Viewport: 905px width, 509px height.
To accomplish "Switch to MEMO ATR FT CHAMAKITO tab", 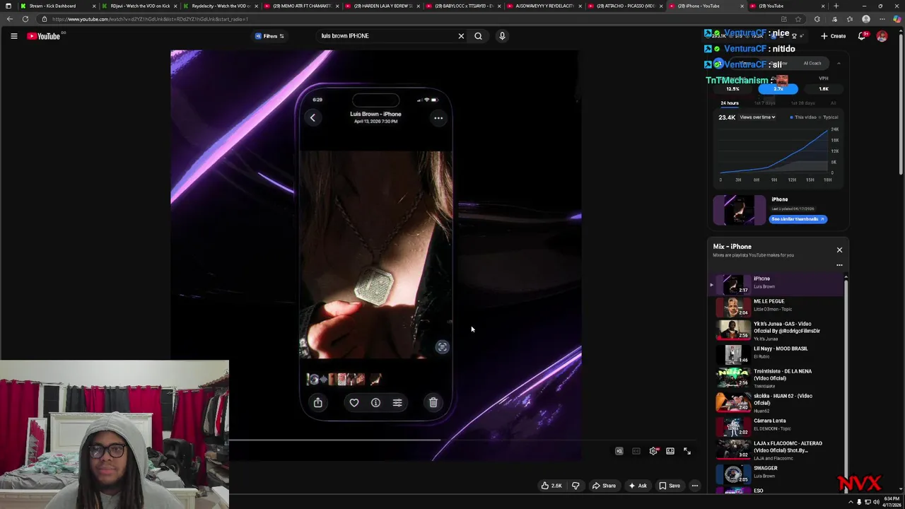I will 302,6.
